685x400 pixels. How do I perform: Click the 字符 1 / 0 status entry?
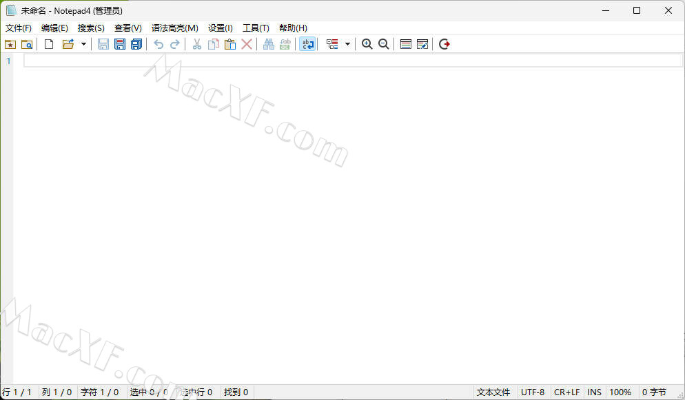pyautogui.click(x=100, y=392)
